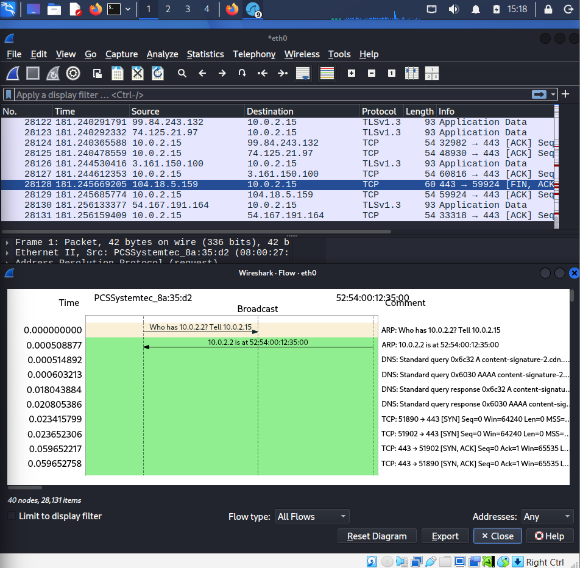580x568 pixels.
Task: Open terminal dropdown arrow in panel
Action: click(x=128, y=9)
